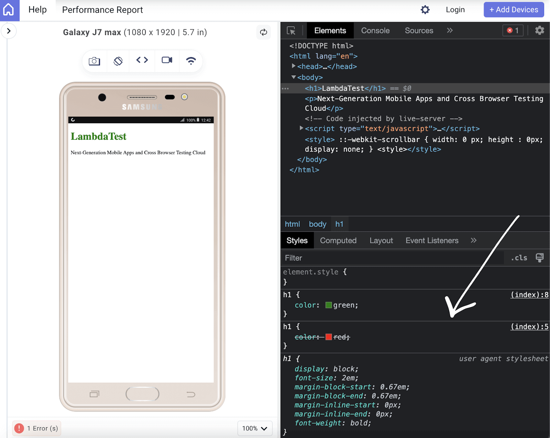
Task: Switch to the Computed tab
Action: [x=338, y=241]
